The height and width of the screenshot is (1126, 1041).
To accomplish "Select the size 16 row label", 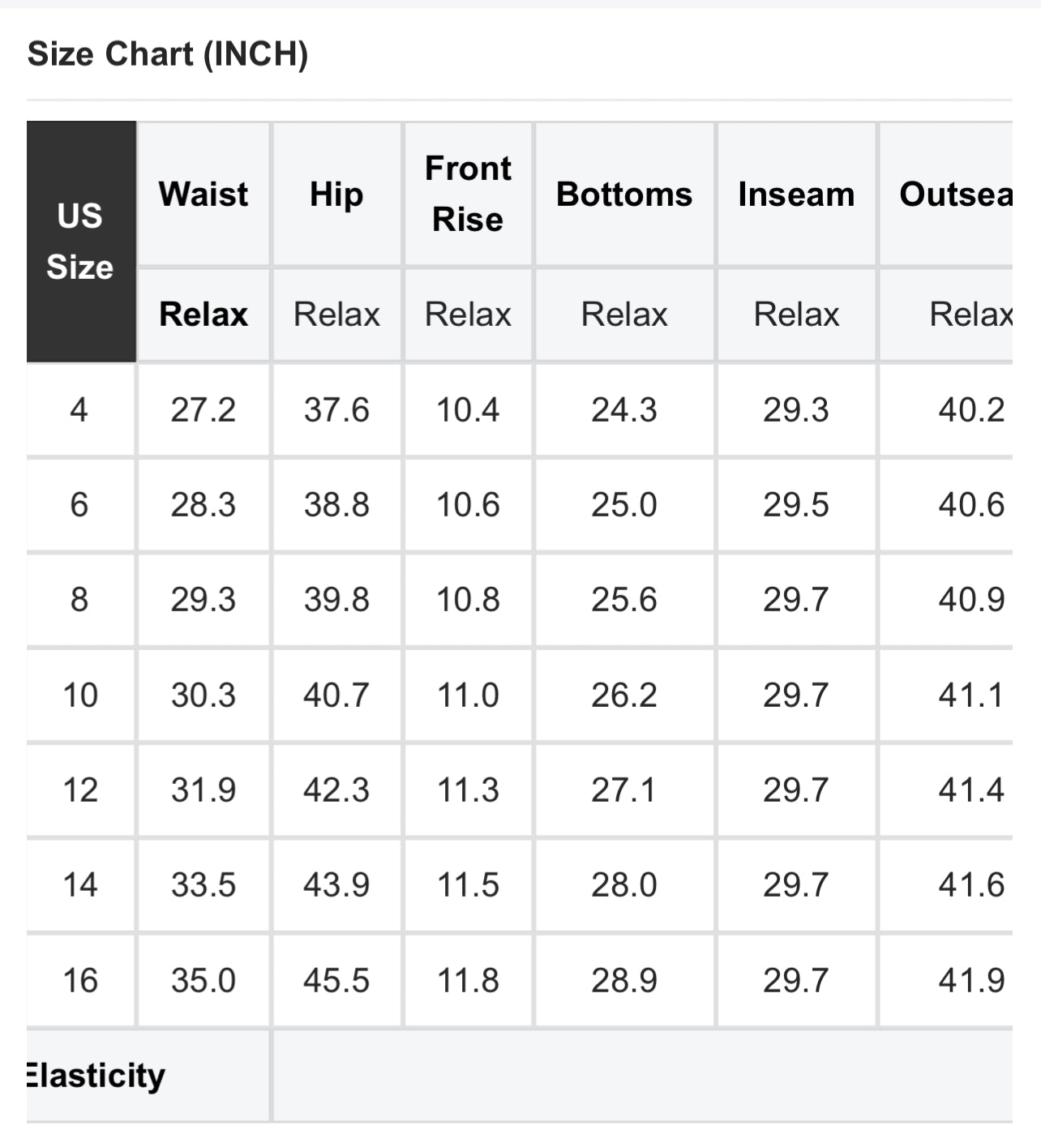I will click(x=80, y=980).
